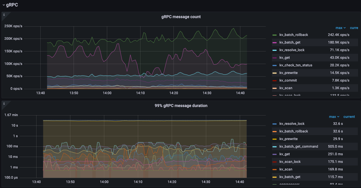Toggle kv_check_txn_status series visibility in legend
Viewport: 361px width, 188px height.
coord(296,65)
